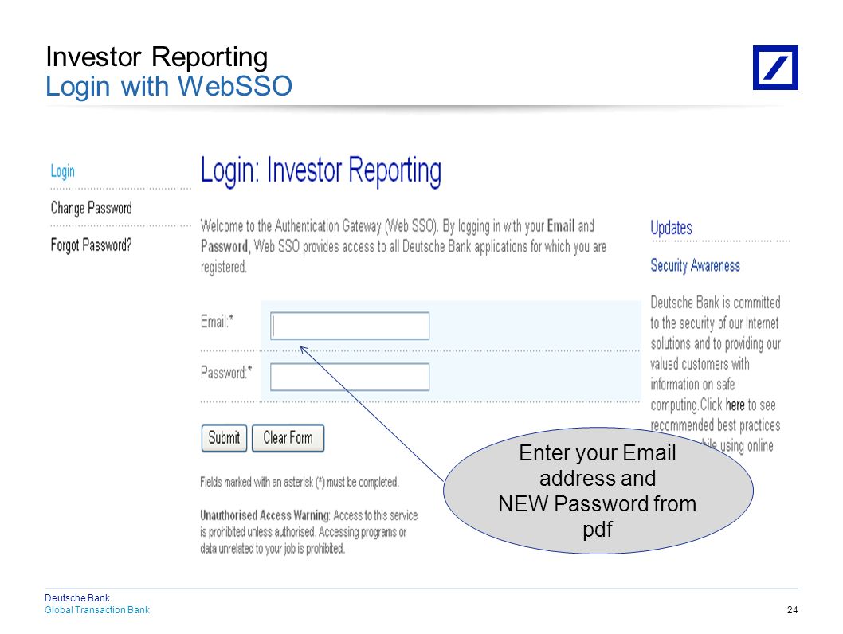This screenshot has width=843, height=634.
Task: Click the Submit button
Action: click(x=224, y=438)
